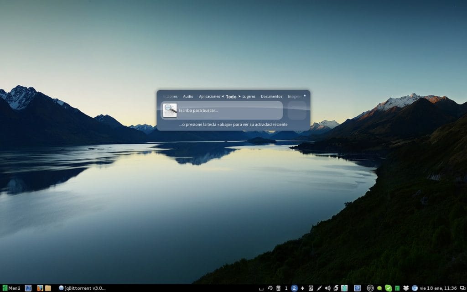Select the Aplicaciones category tab
467x292 pixels.
click(209, 97)
